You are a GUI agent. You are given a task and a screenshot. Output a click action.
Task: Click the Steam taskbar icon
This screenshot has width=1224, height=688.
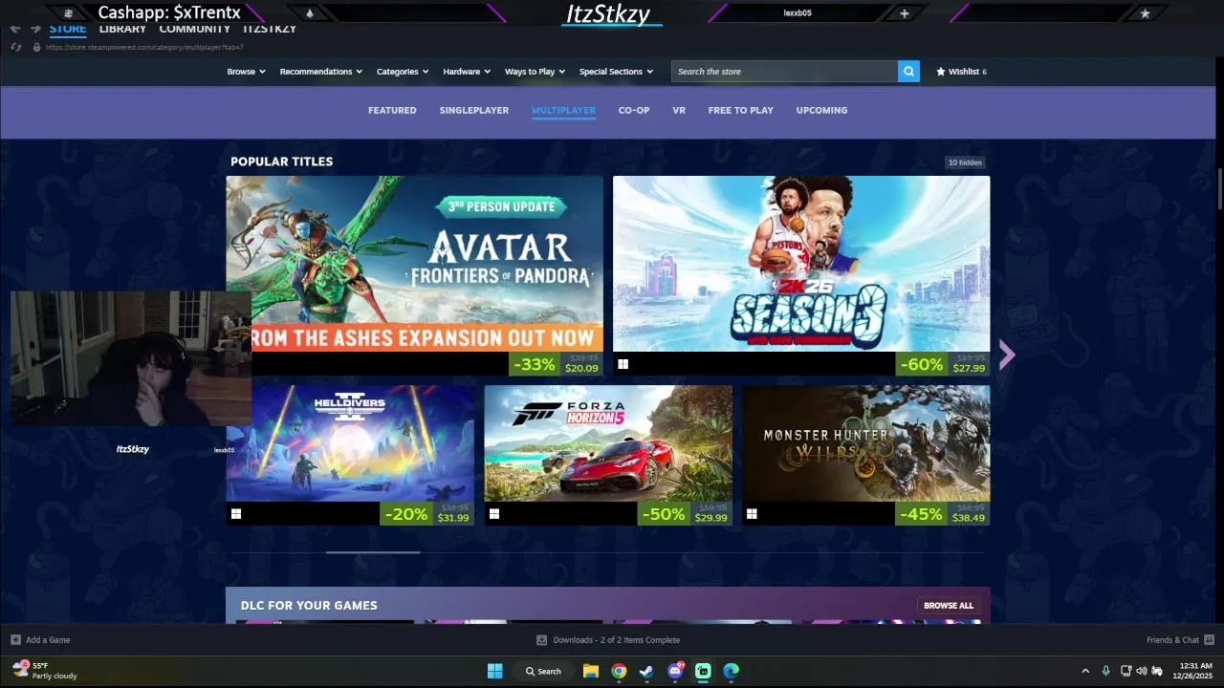646,671
